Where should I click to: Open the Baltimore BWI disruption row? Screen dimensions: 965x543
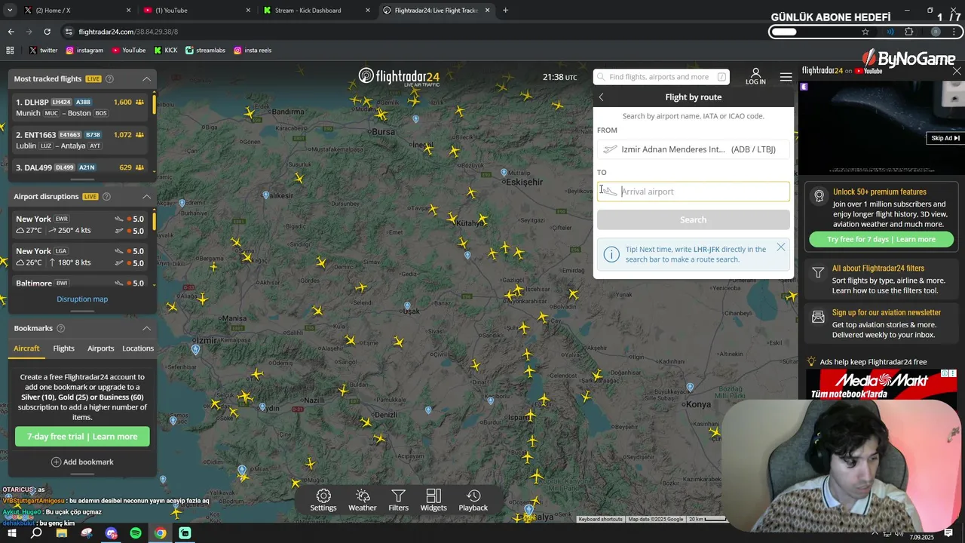click(x=80, y=283)
